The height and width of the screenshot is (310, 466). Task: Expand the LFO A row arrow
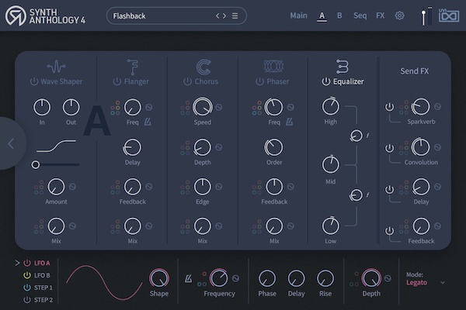[x=17, y=263]
